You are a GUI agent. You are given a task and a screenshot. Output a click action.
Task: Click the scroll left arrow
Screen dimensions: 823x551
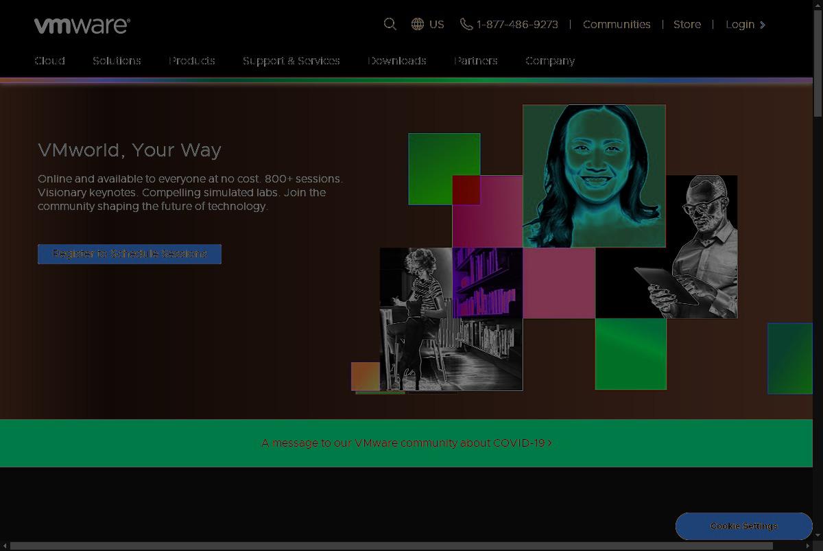pyautogui.click(x=5, y=546)
